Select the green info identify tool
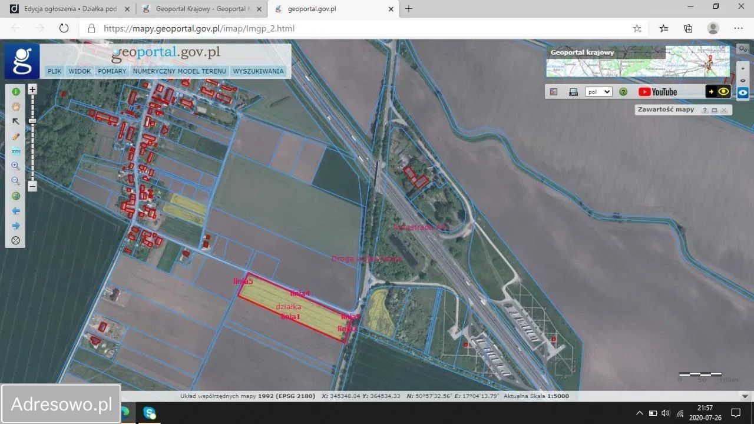The height and width of the screenshot is (424, 754). [16, 91]
